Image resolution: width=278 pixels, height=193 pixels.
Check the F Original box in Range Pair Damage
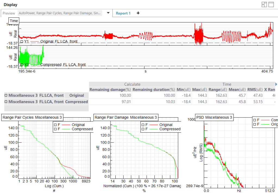143,124
